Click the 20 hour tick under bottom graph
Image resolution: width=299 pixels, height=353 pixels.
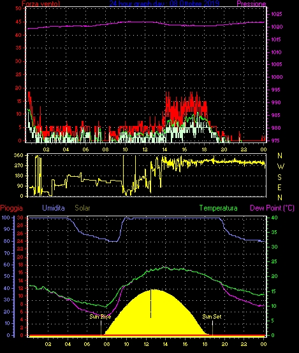click(x=224, y=344)
